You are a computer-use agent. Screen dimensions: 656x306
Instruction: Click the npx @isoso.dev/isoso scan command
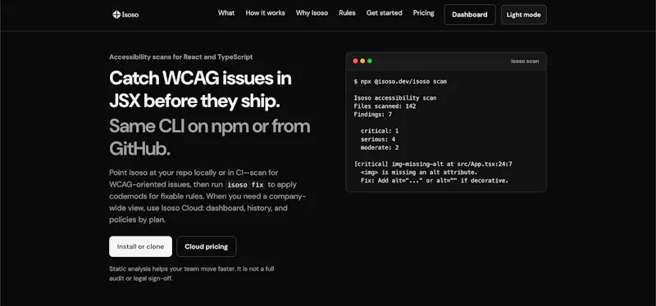pyautogui.click(x=400, y=81)
